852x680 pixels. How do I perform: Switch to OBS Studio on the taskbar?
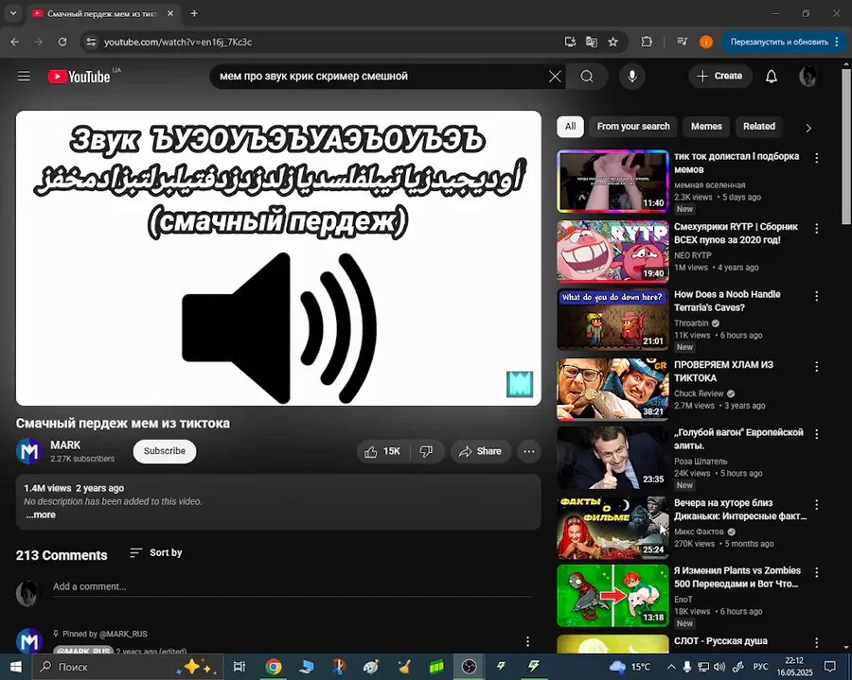pyautogui.click(x=469, y=667)
